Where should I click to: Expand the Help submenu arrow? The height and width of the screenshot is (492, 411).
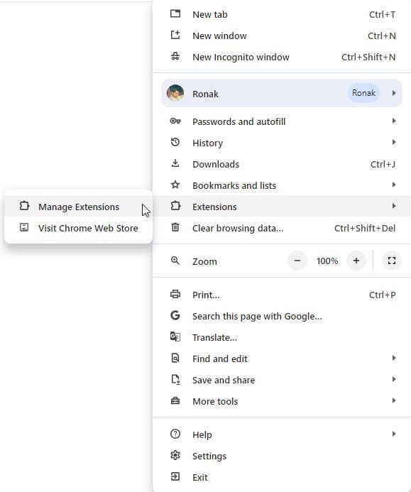pos(394,434)
